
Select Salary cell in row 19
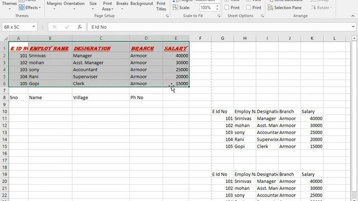(312, 174)
